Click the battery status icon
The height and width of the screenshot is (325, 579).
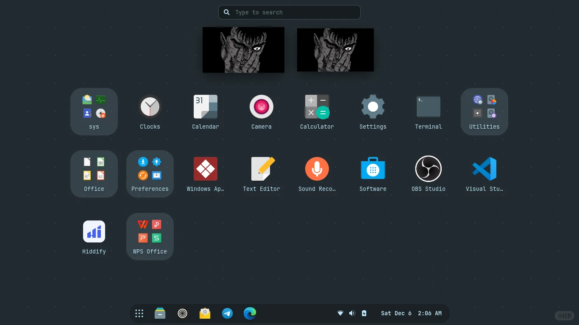click(x=364, y=314)
